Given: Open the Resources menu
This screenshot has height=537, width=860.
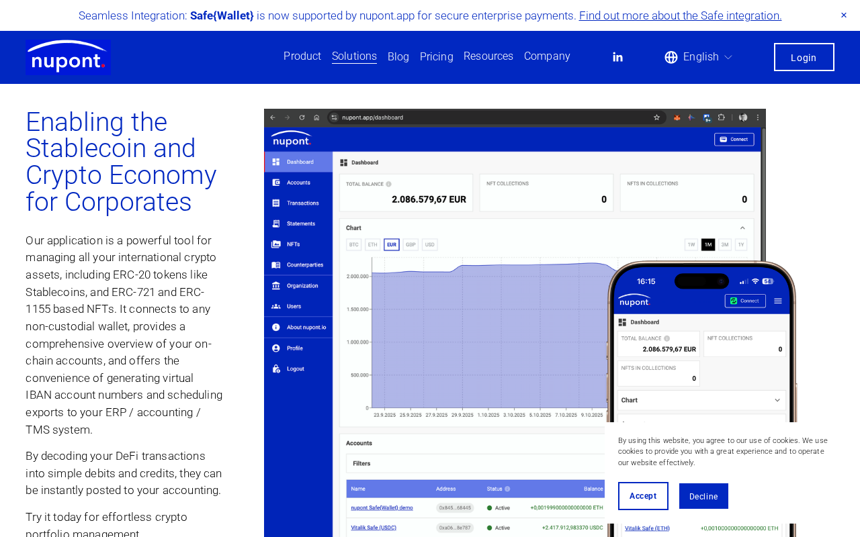Looking at the screenshot, I should [488, 56].
